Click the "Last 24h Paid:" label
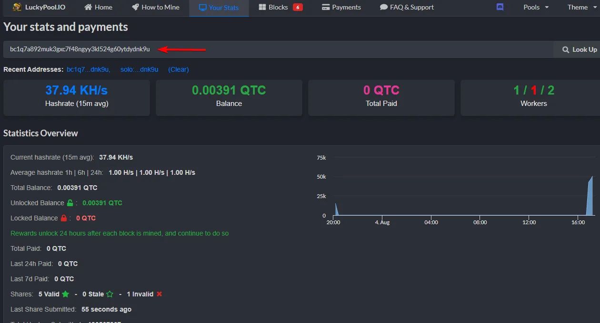This screenshot has width=600, height=323. click(32, 264)
